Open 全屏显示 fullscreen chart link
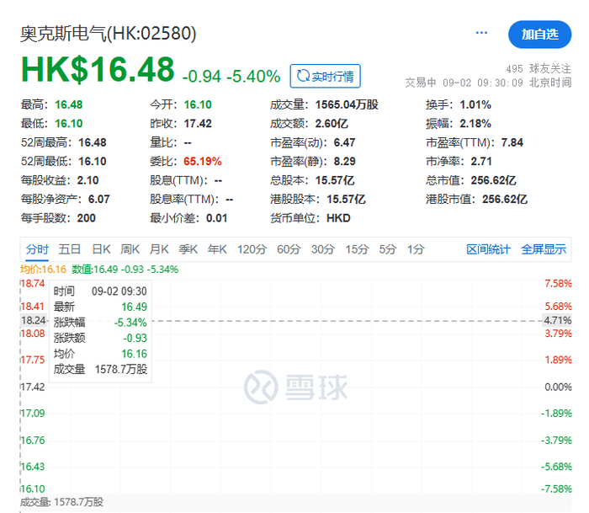 click(544, 249)
